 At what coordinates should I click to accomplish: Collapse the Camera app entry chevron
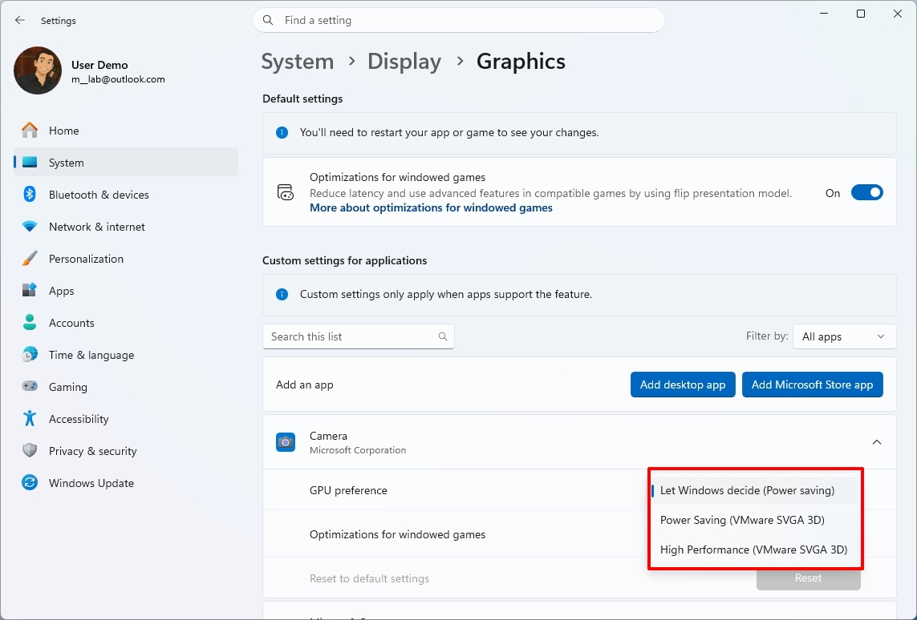pyautogui.click(x=877, y=442)
